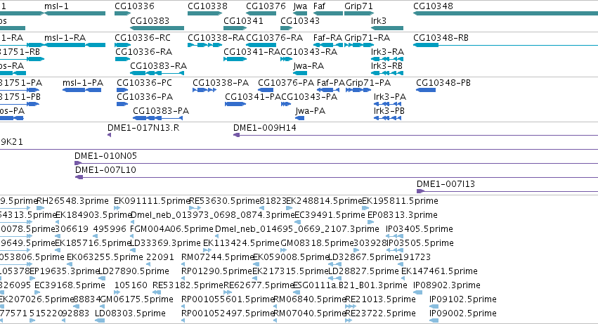Click the GM06175.5prime EST label
The width and height of the screenshot is (598, 324).
click(x=136, y=299)
